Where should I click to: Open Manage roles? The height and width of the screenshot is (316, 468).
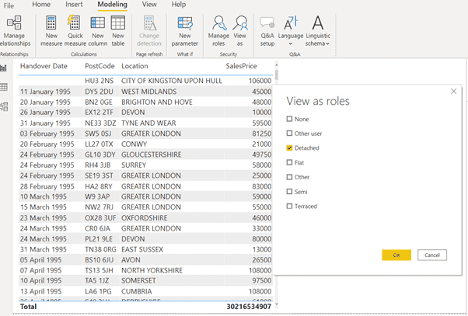[x=218, y=31]
